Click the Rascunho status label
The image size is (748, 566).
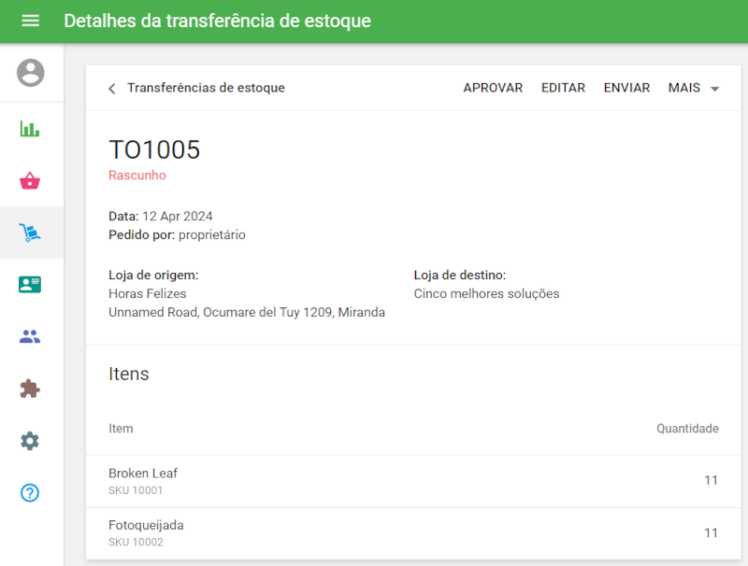pos(137,175)
